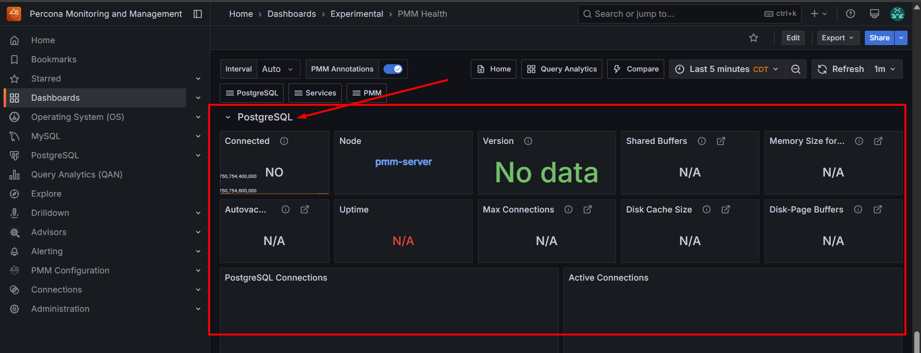The width and height of the screenshot is (921, 353).
Task: Go to Home breadcrumb
Action: pyautogui.click(x=241, y=14)
